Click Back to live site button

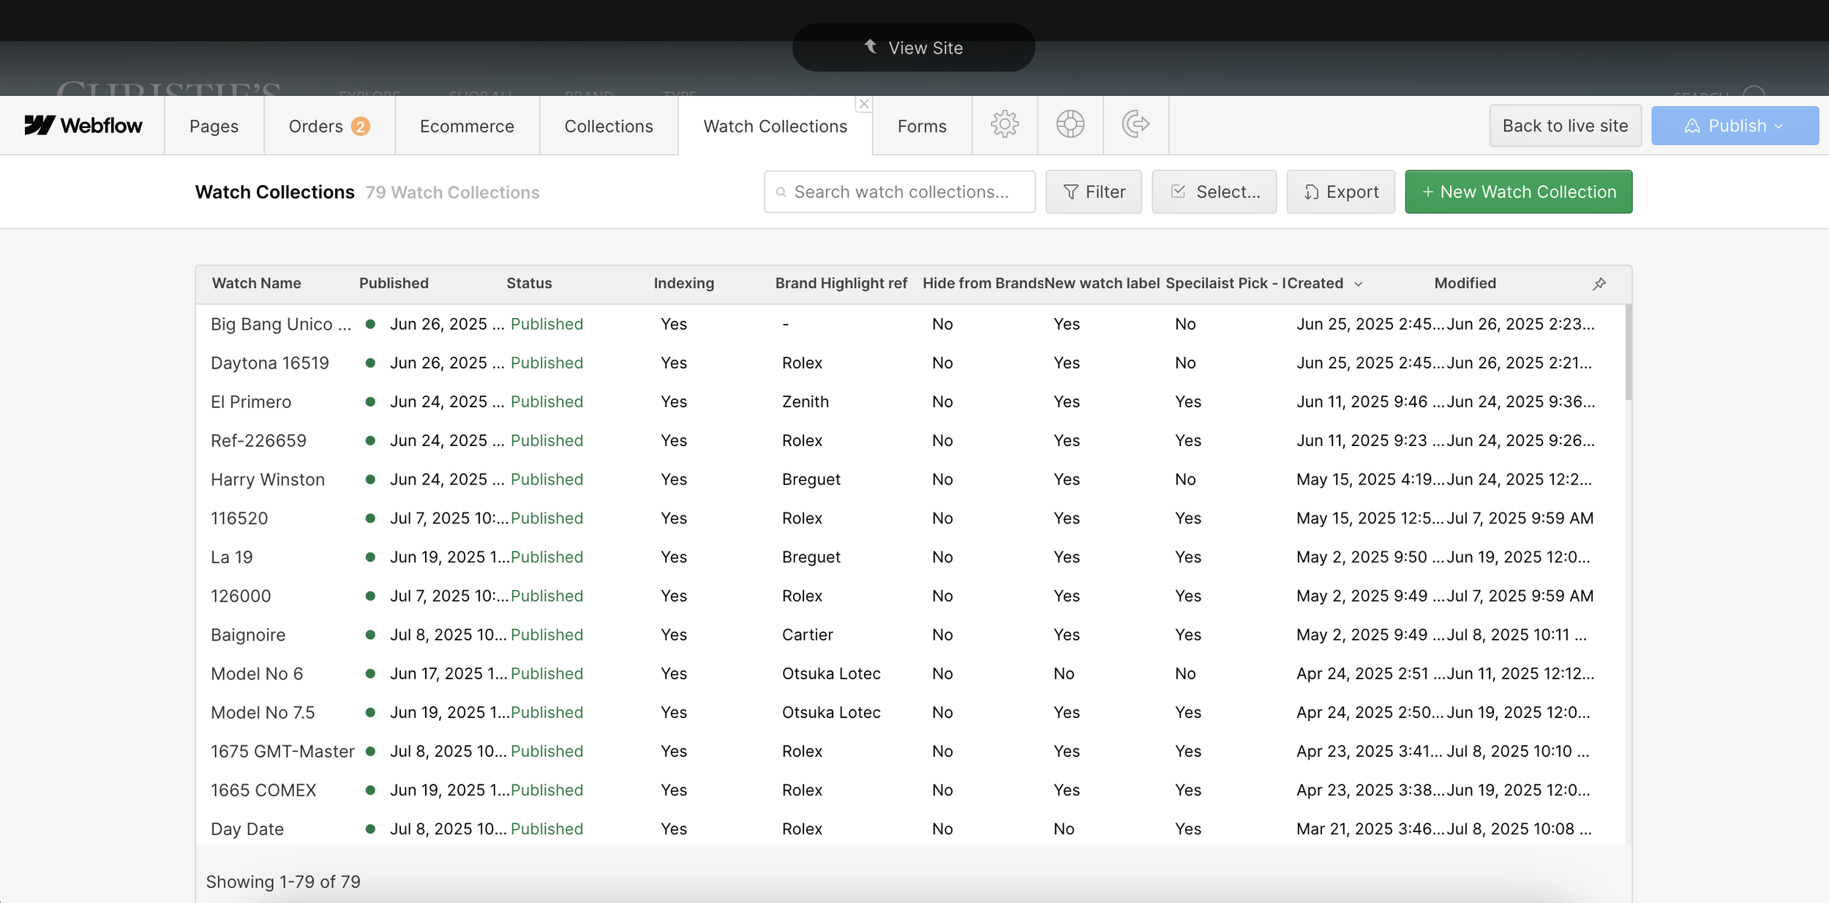[x=1565, y=126]
